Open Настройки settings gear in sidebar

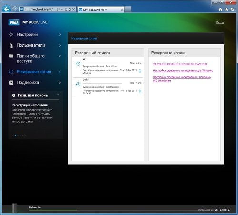coord(11,34)
